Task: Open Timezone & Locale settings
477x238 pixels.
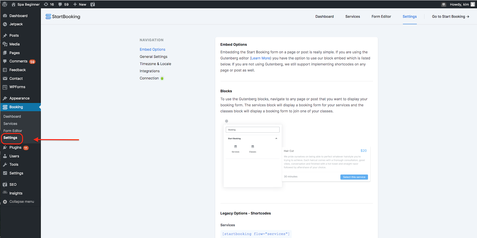Action: tap(155, 64)
